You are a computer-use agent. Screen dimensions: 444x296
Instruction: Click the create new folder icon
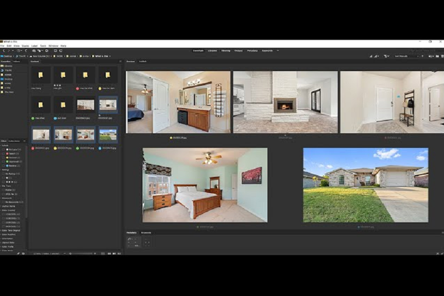[x=438, y=56]
